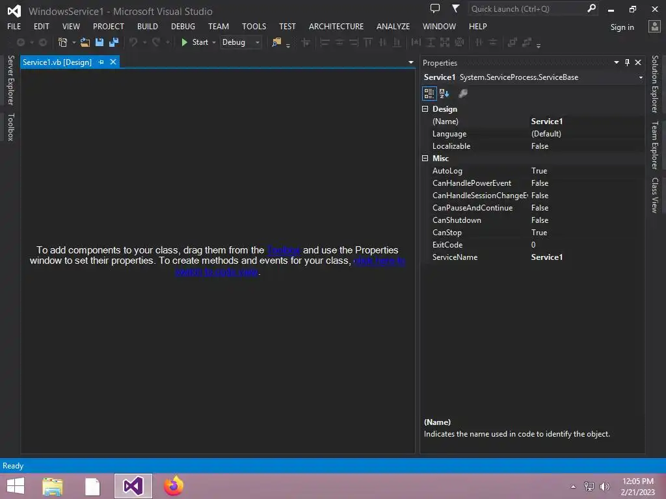Open the Properties window position dropdown
The image size is (666, 499).
click(617, 62)
